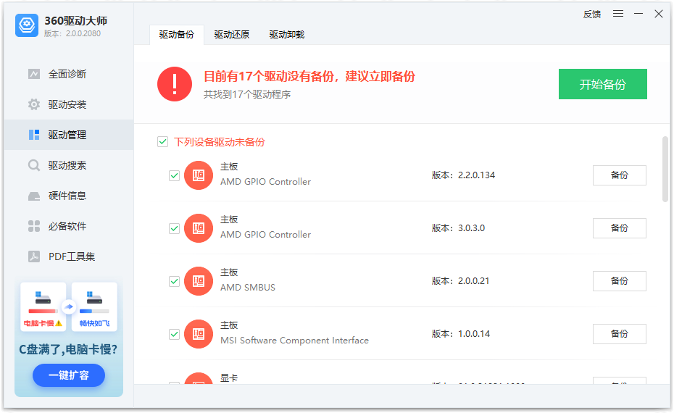This screenshot has height=413, width=674.
Task: Open 驱动搜索 in the sidebar
Action: coord(69,165)
